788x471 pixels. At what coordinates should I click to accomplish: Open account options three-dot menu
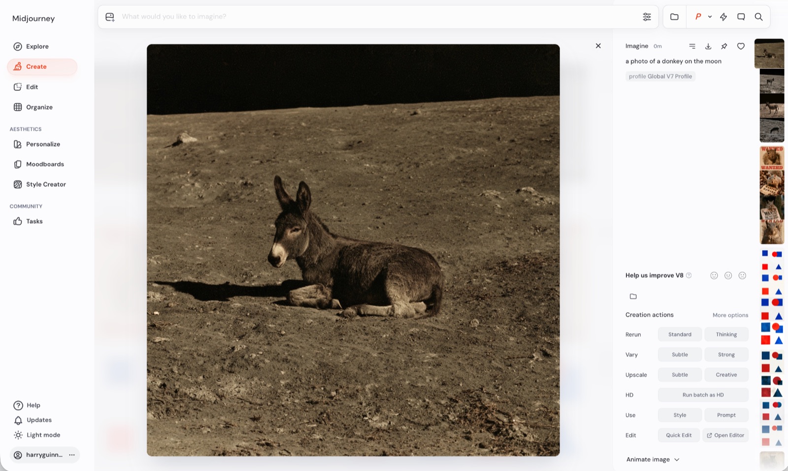72,455
